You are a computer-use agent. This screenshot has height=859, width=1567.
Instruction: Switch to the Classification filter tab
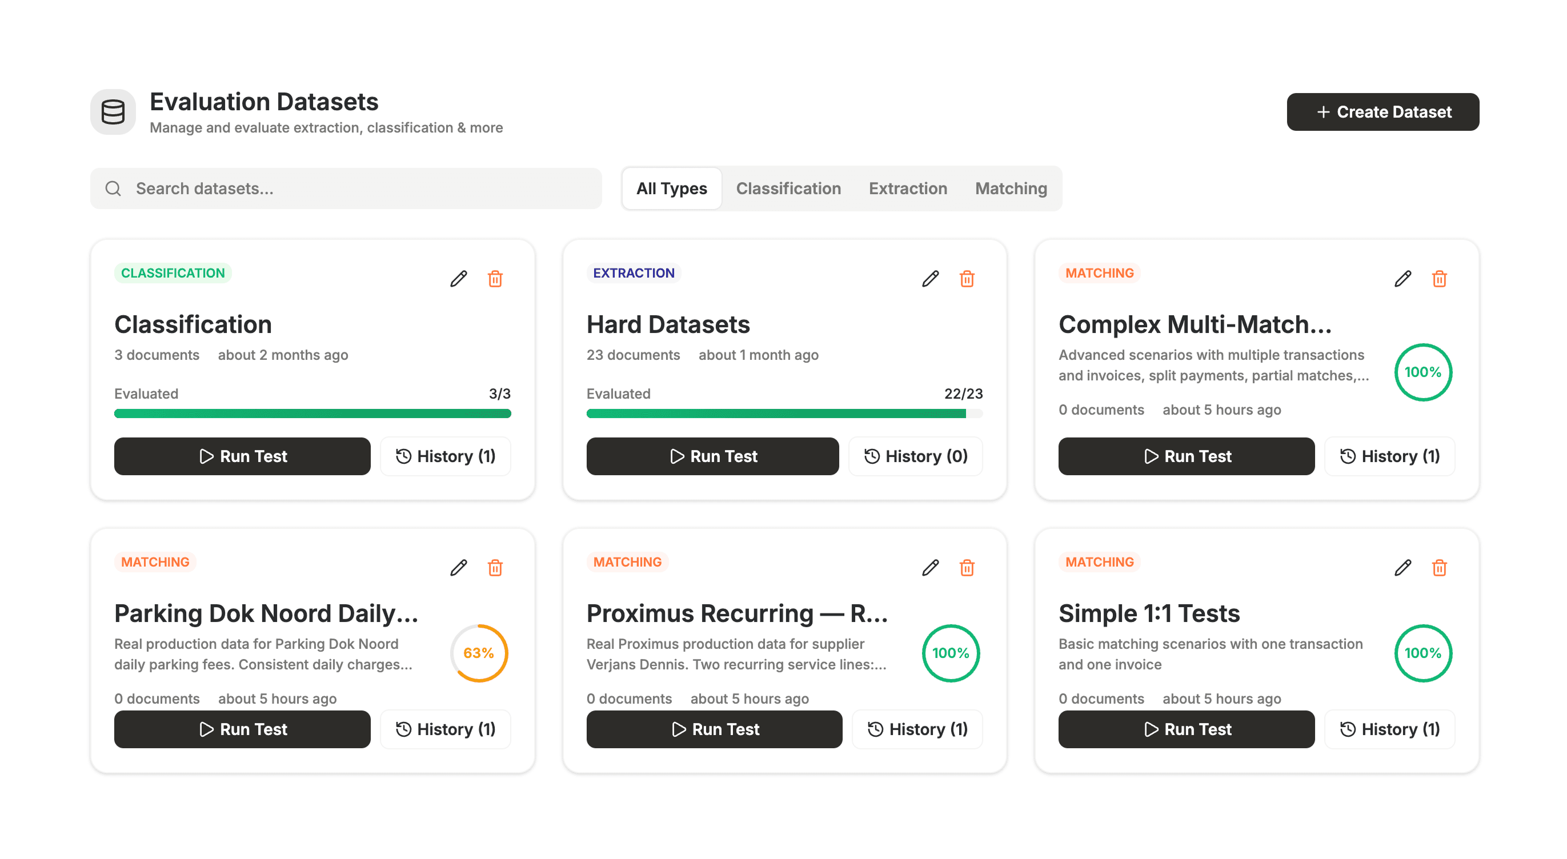click(x=788, y=188)
